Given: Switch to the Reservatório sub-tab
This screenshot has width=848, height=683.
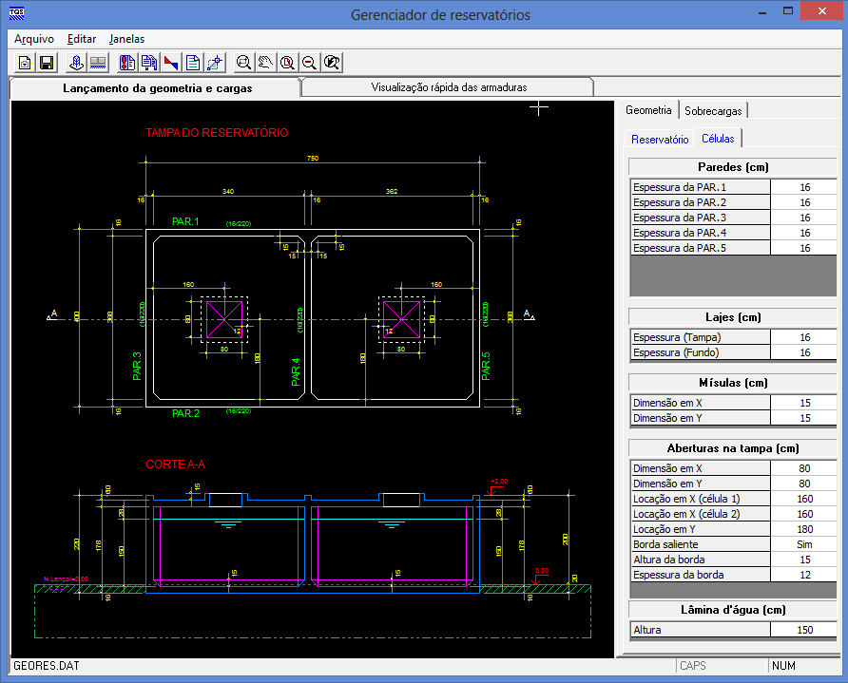Looking at the screenshot, I should pyautogui.click(x=660, y=140).
